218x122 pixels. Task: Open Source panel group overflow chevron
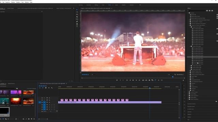click(74, 8)
